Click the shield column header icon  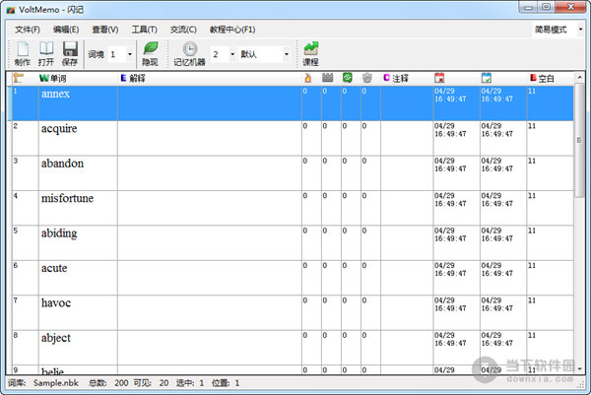[x=366, y=78]
